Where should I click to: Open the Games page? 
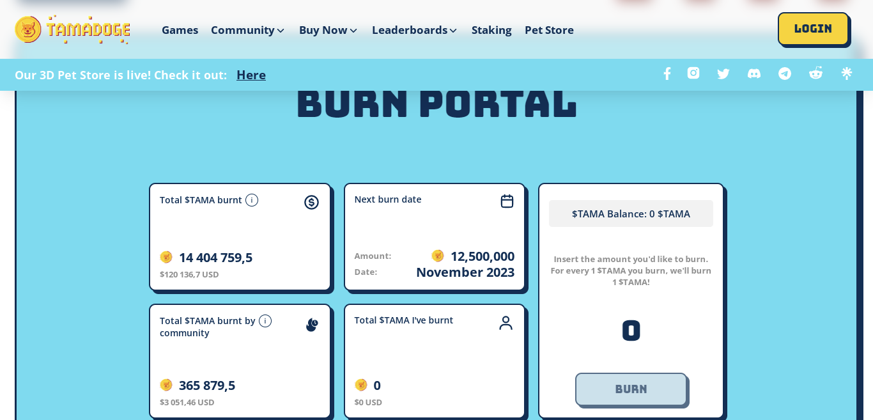click(180, 30)
